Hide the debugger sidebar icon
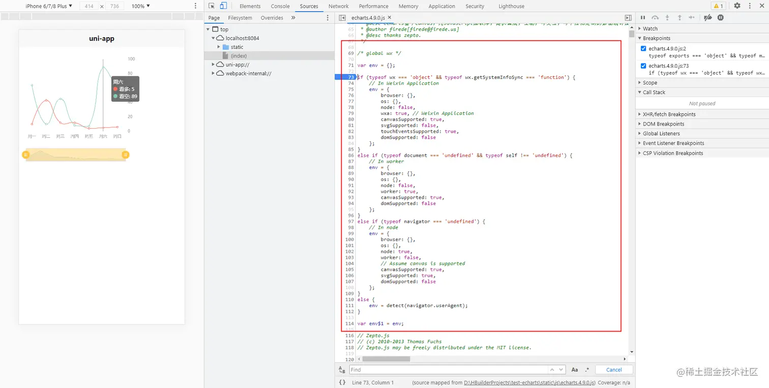The height and width of the screenshot is (388, 769). click(628, 18)
